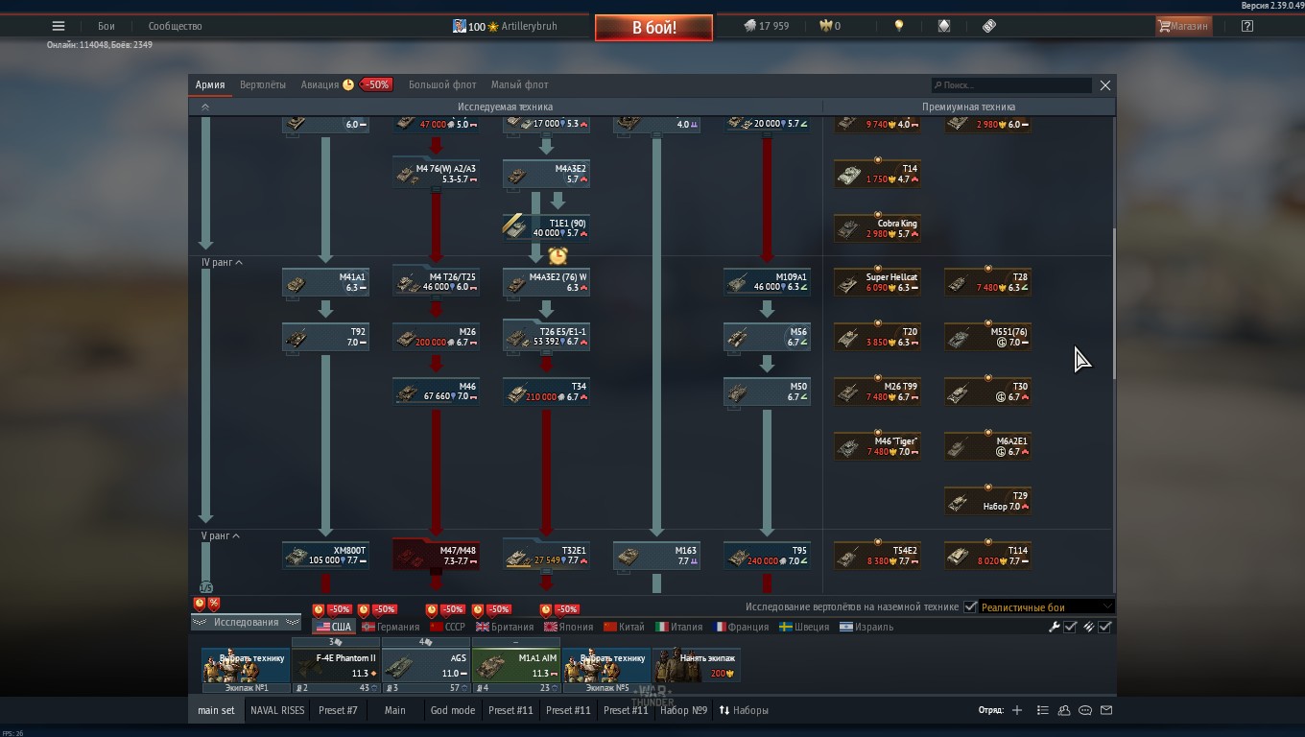Select the F-4E Phantom II crew slot

coord(336,665)
